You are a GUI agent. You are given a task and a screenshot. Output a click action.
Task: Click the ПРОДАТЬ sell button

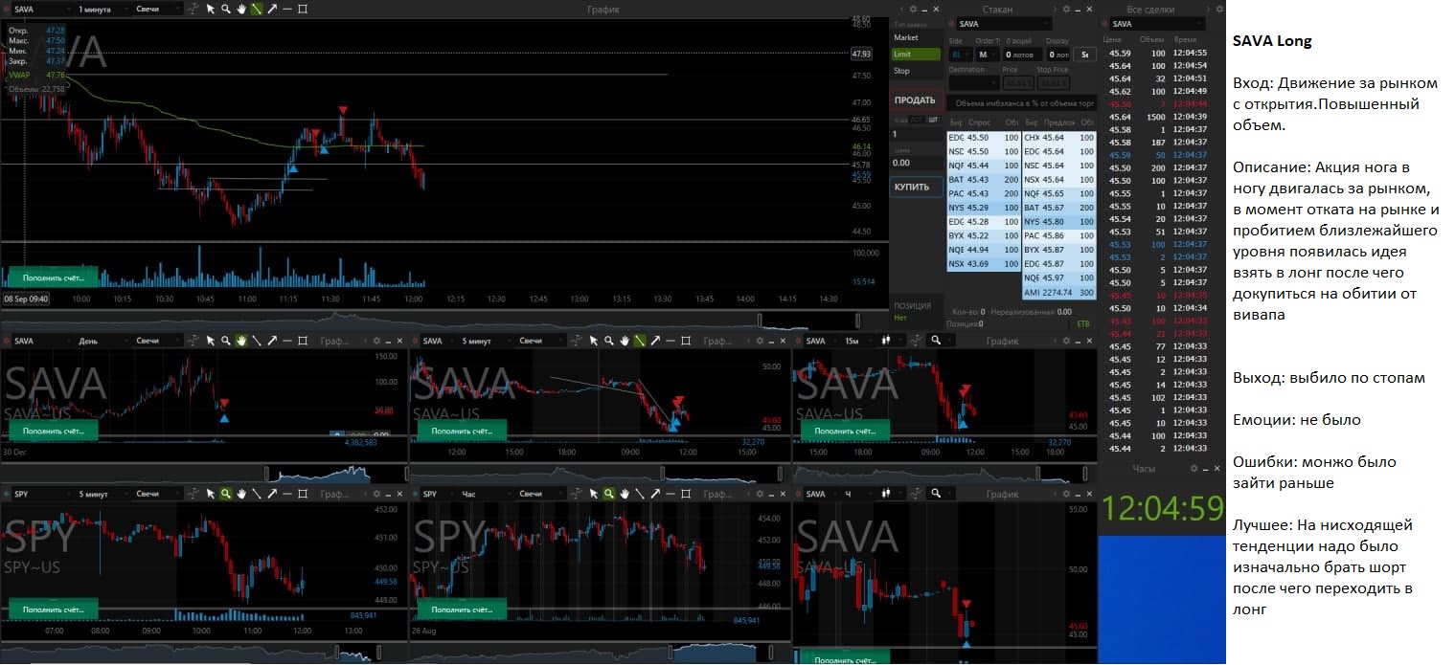pyautogui.click(x=916, y=100)
